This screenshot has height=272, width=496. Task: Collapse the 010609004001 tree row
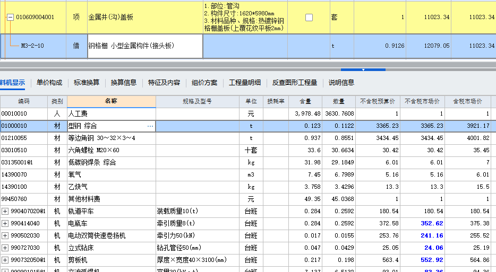[x=10, y=17]
